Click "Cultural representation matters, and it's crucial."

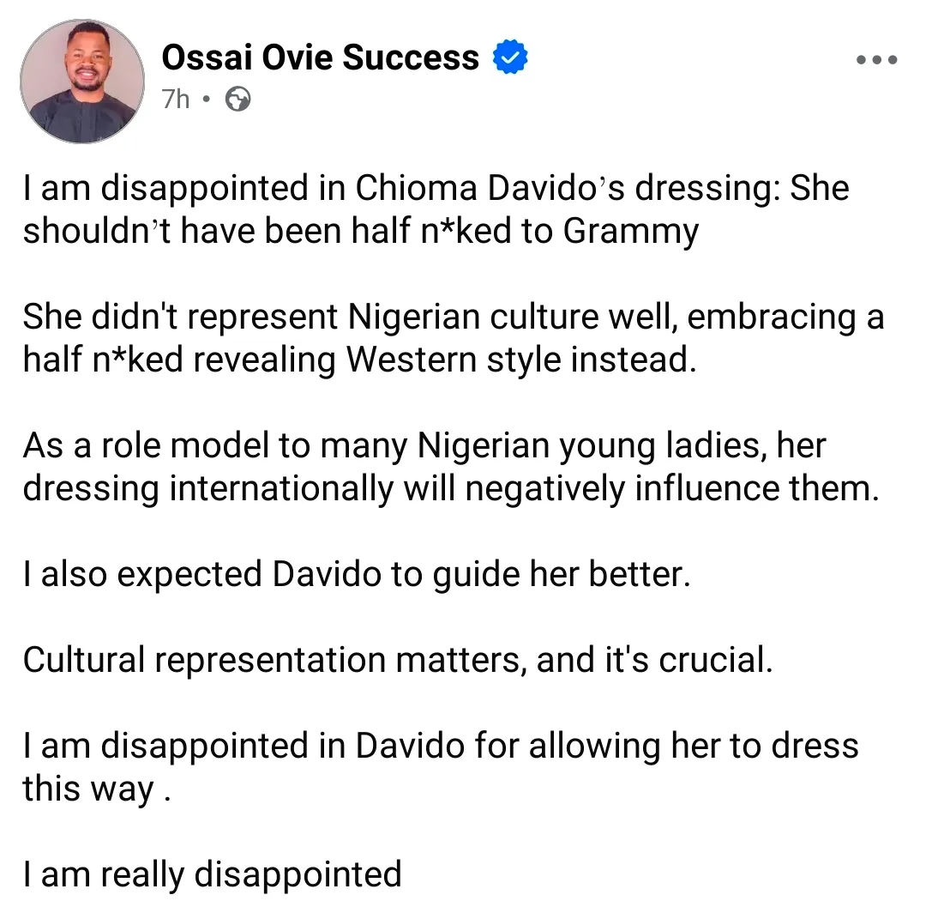[x=398, y=660]
